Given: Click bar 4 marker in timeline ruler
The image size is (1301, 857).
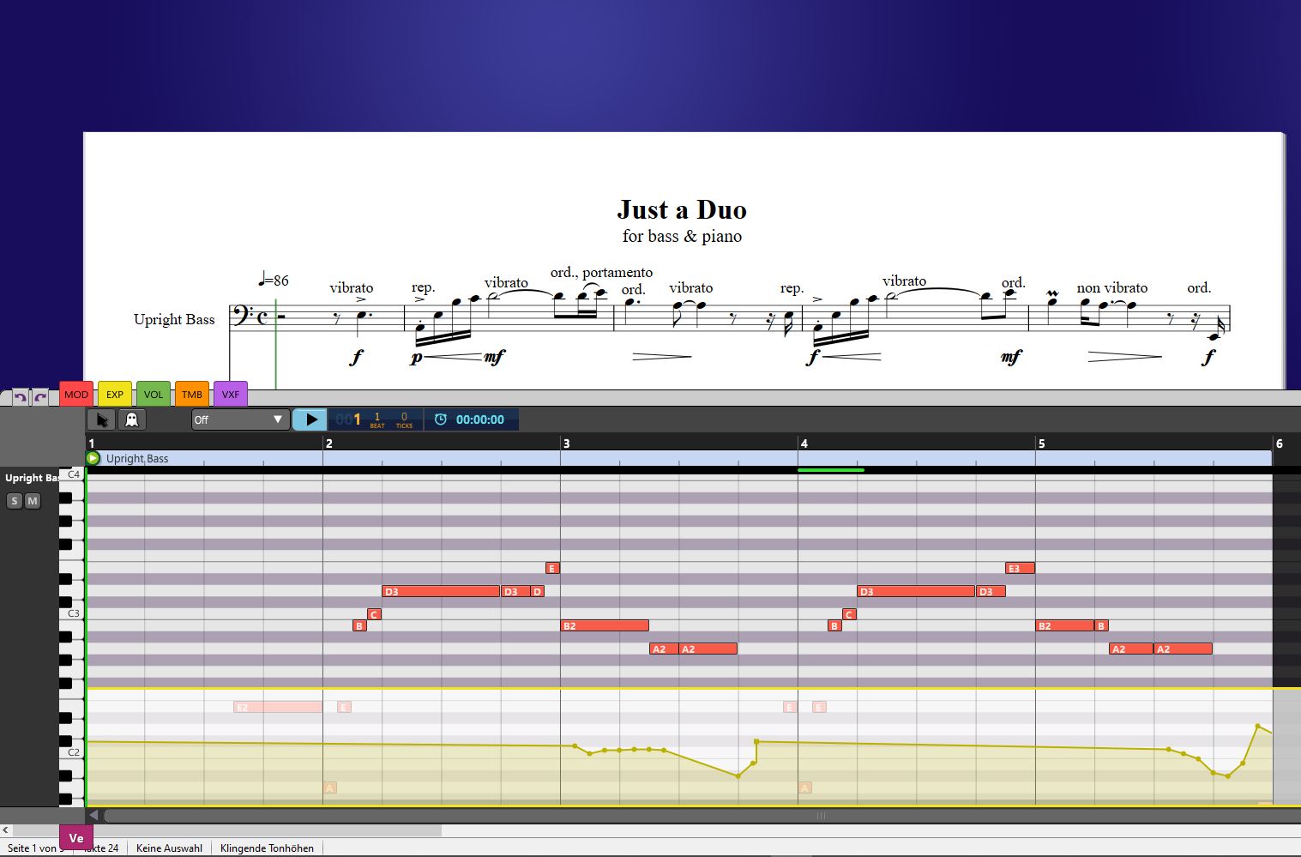Looking at the screenshot, I should coord(804,444).
